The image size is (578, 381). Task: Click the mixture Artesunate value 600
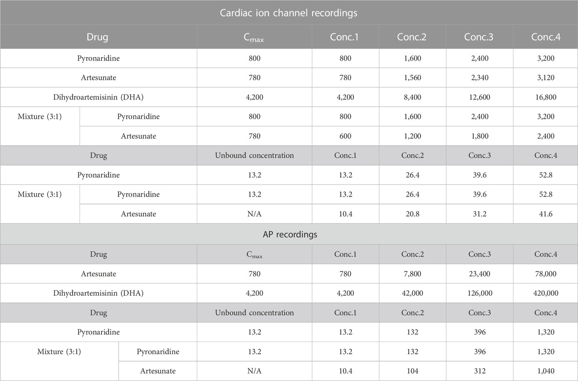[345, 136]
